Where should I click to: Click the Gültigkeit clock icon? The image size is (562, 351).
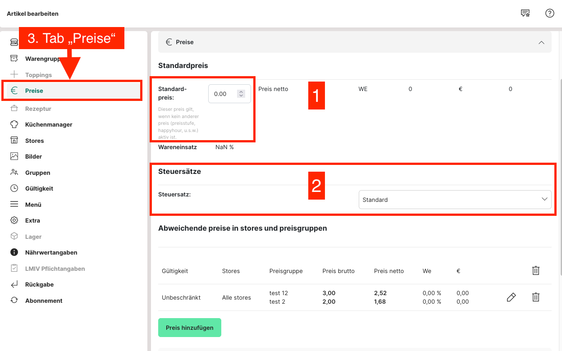click(x=14, y=188)
